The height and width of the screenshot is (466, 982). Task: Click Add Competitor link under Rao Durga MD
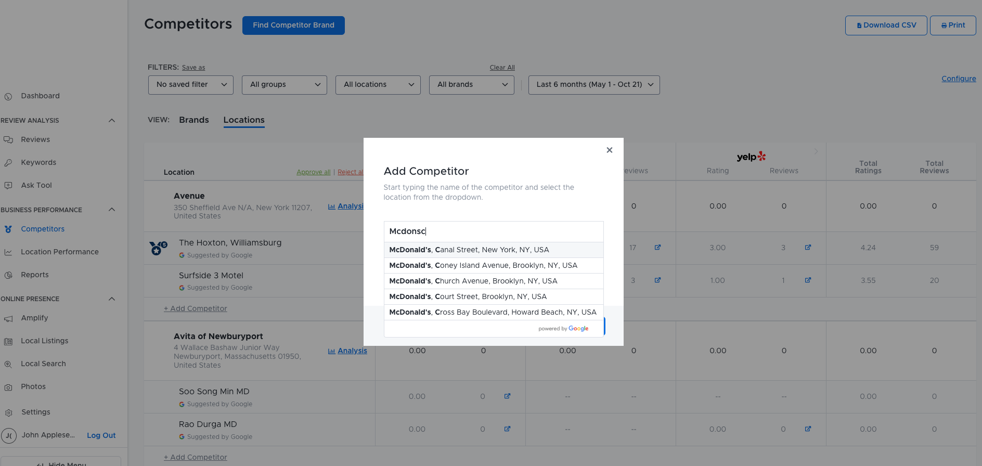point(196,458)
